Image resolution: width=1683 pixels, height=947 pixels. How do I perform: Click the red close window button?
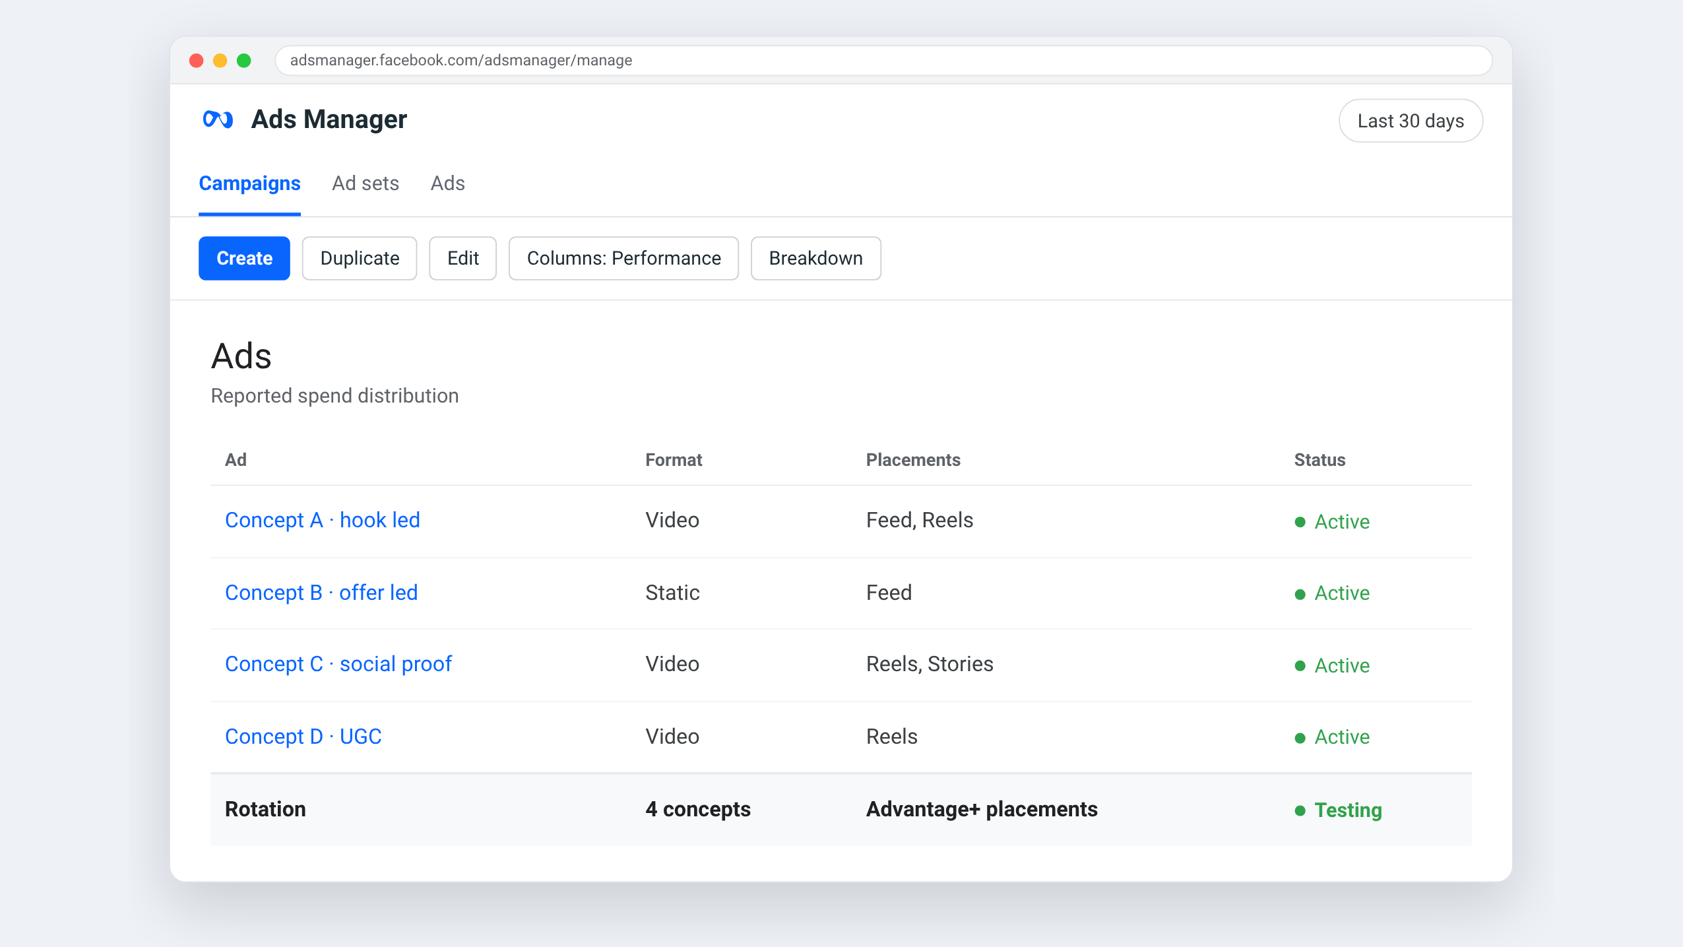196,61
